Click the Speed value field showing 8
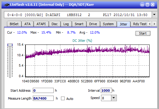Viewport: 159px width, 109px height. tap(106, 98)
